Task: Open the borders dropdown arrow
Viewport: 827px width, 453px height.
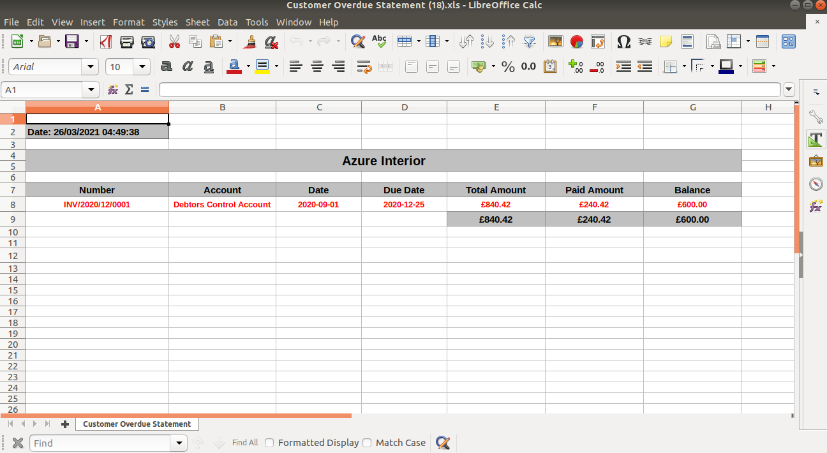Action: [684, 66]
